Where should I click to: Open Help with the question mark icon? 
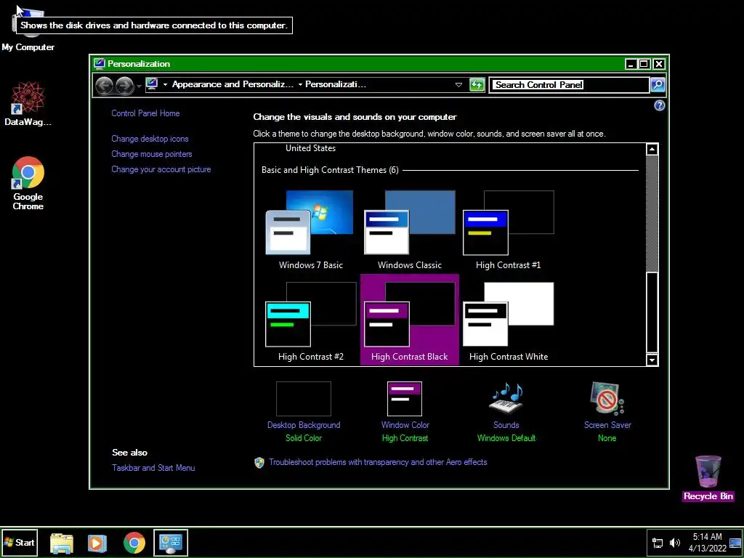click(660, 106)
